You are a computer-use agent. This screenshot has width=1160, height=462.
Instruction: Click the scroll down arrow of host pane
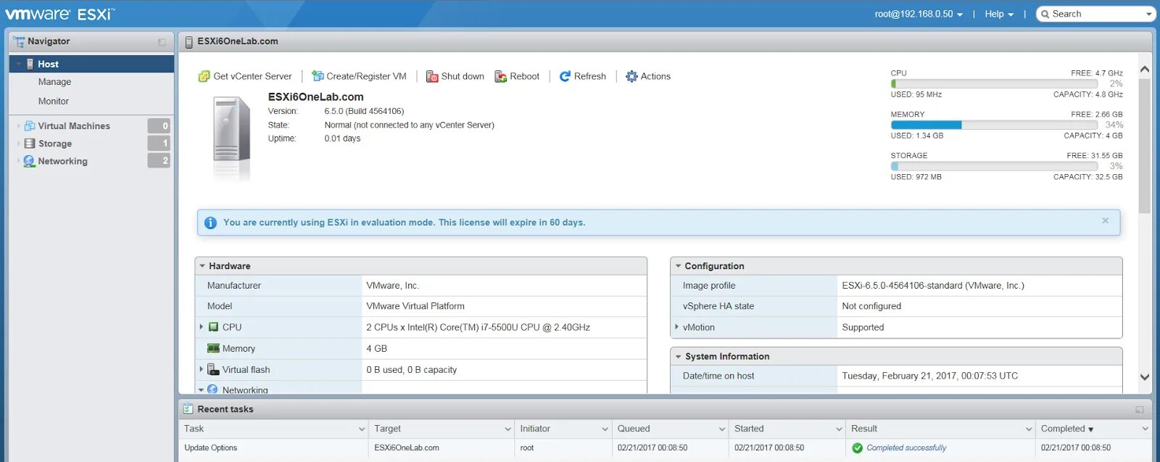coord(1145,377)
